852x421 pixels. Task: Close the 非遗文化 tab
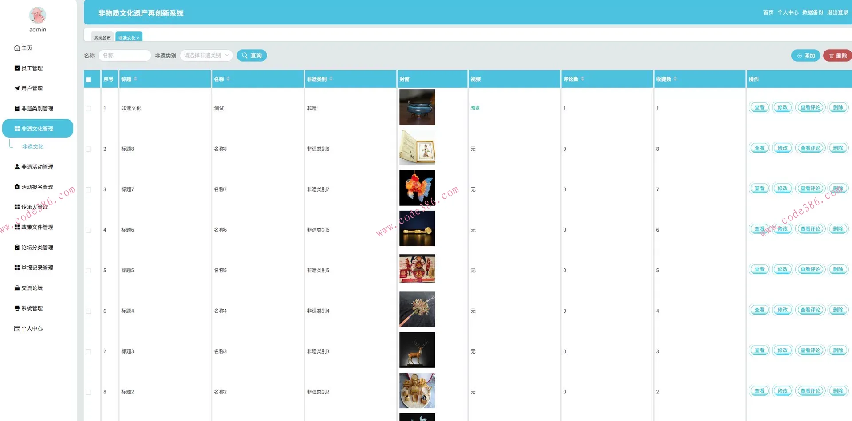tap(138, 38)
